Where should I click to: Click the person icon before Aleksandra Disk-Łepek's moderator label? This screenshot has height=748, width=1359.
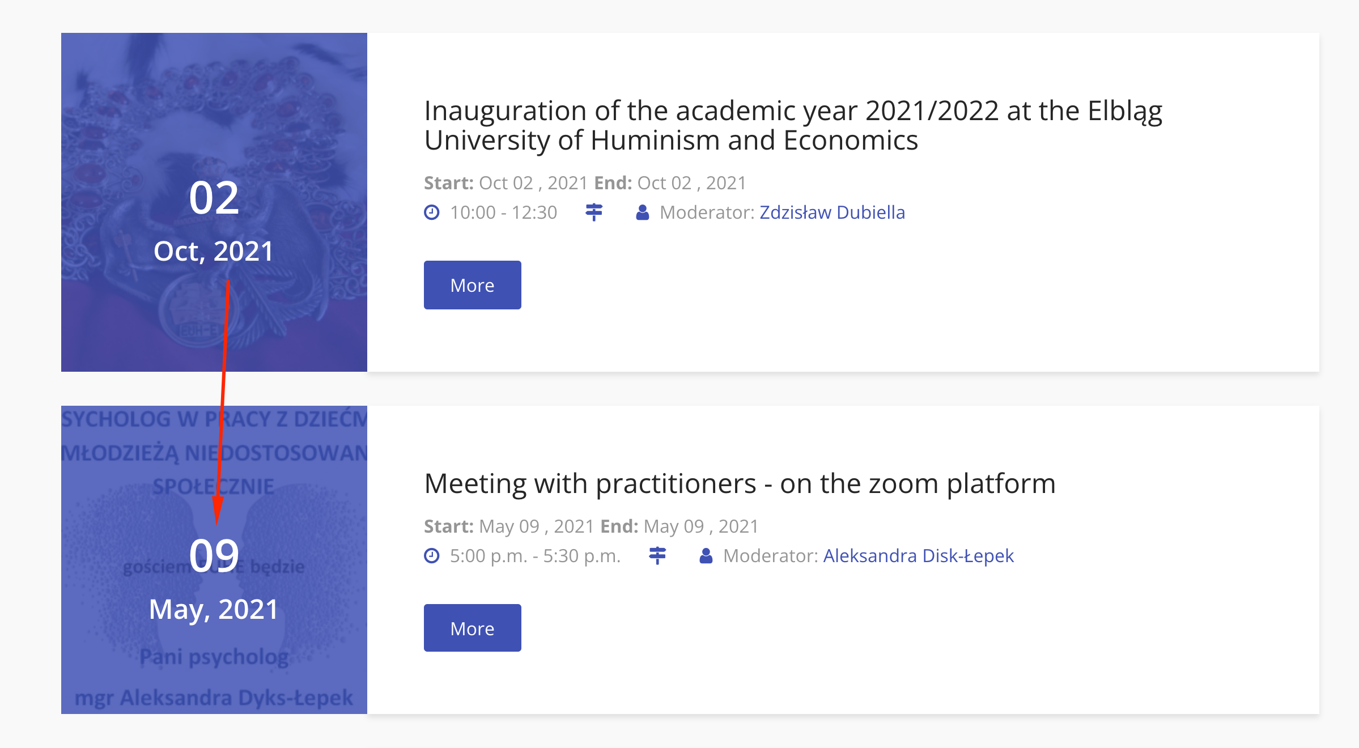706,556
